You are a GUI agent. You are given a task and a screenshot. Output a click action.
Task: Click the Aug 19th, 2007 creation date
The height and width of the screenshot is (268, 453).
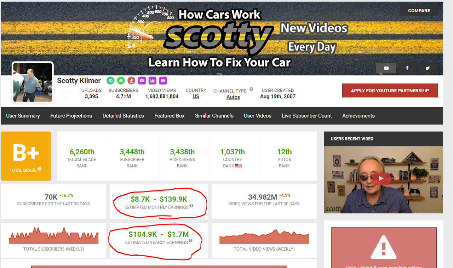(x=278, y=96)
